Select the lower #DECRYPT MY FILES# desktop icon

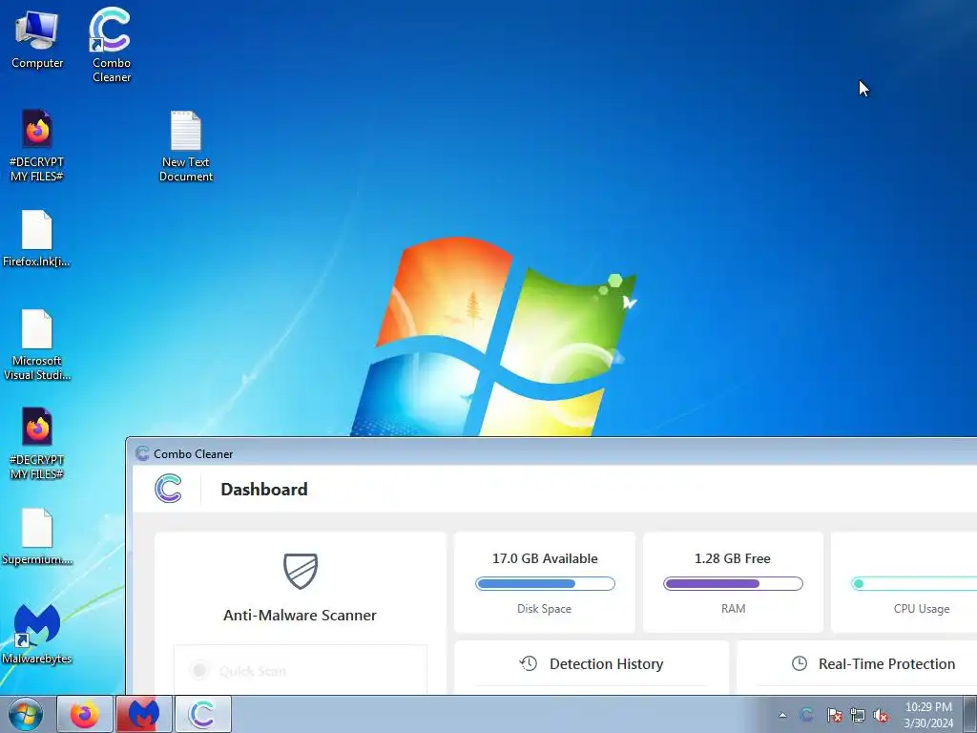click(37, 443)
